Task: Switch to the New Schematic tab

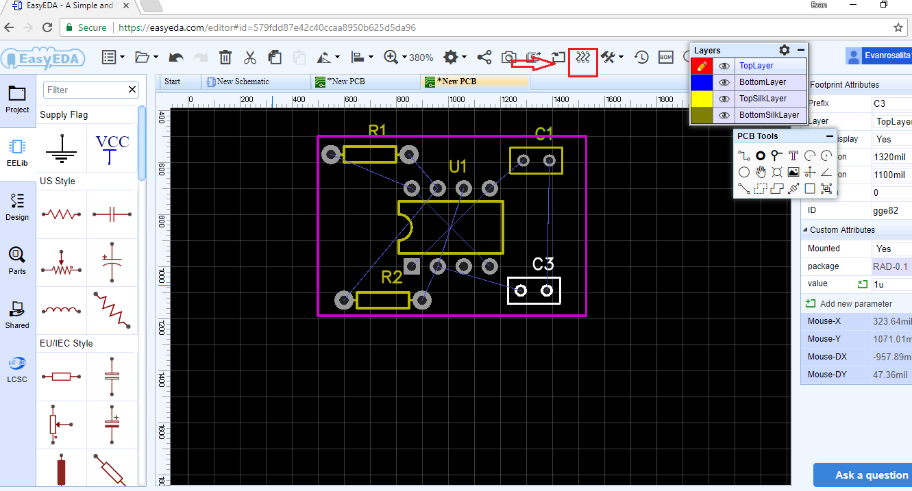Action: point(243,81)
